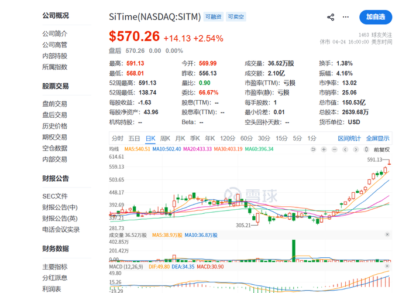Select the 120分 chart interval tab

coord(228,138)
